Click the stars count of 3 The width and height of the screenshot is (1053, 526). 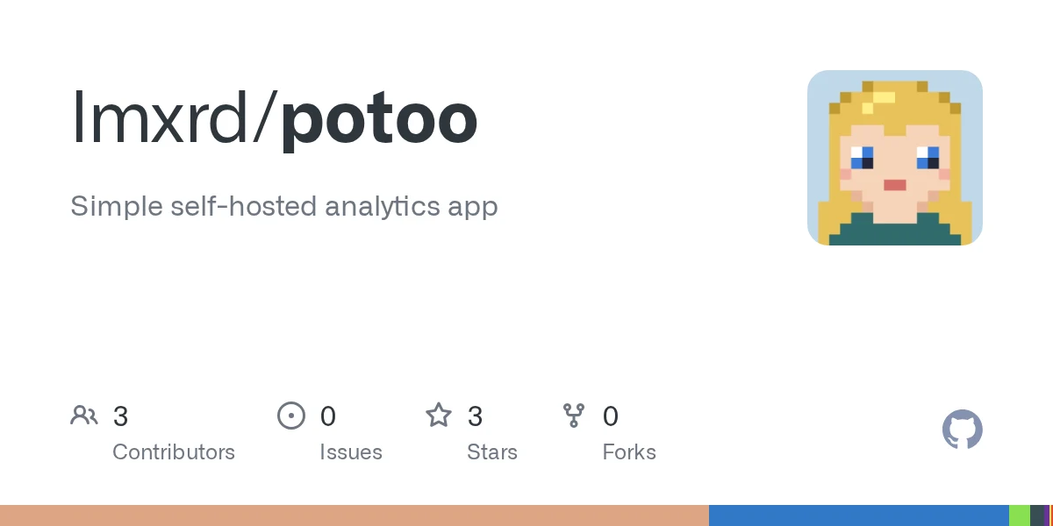click(475, 416)
